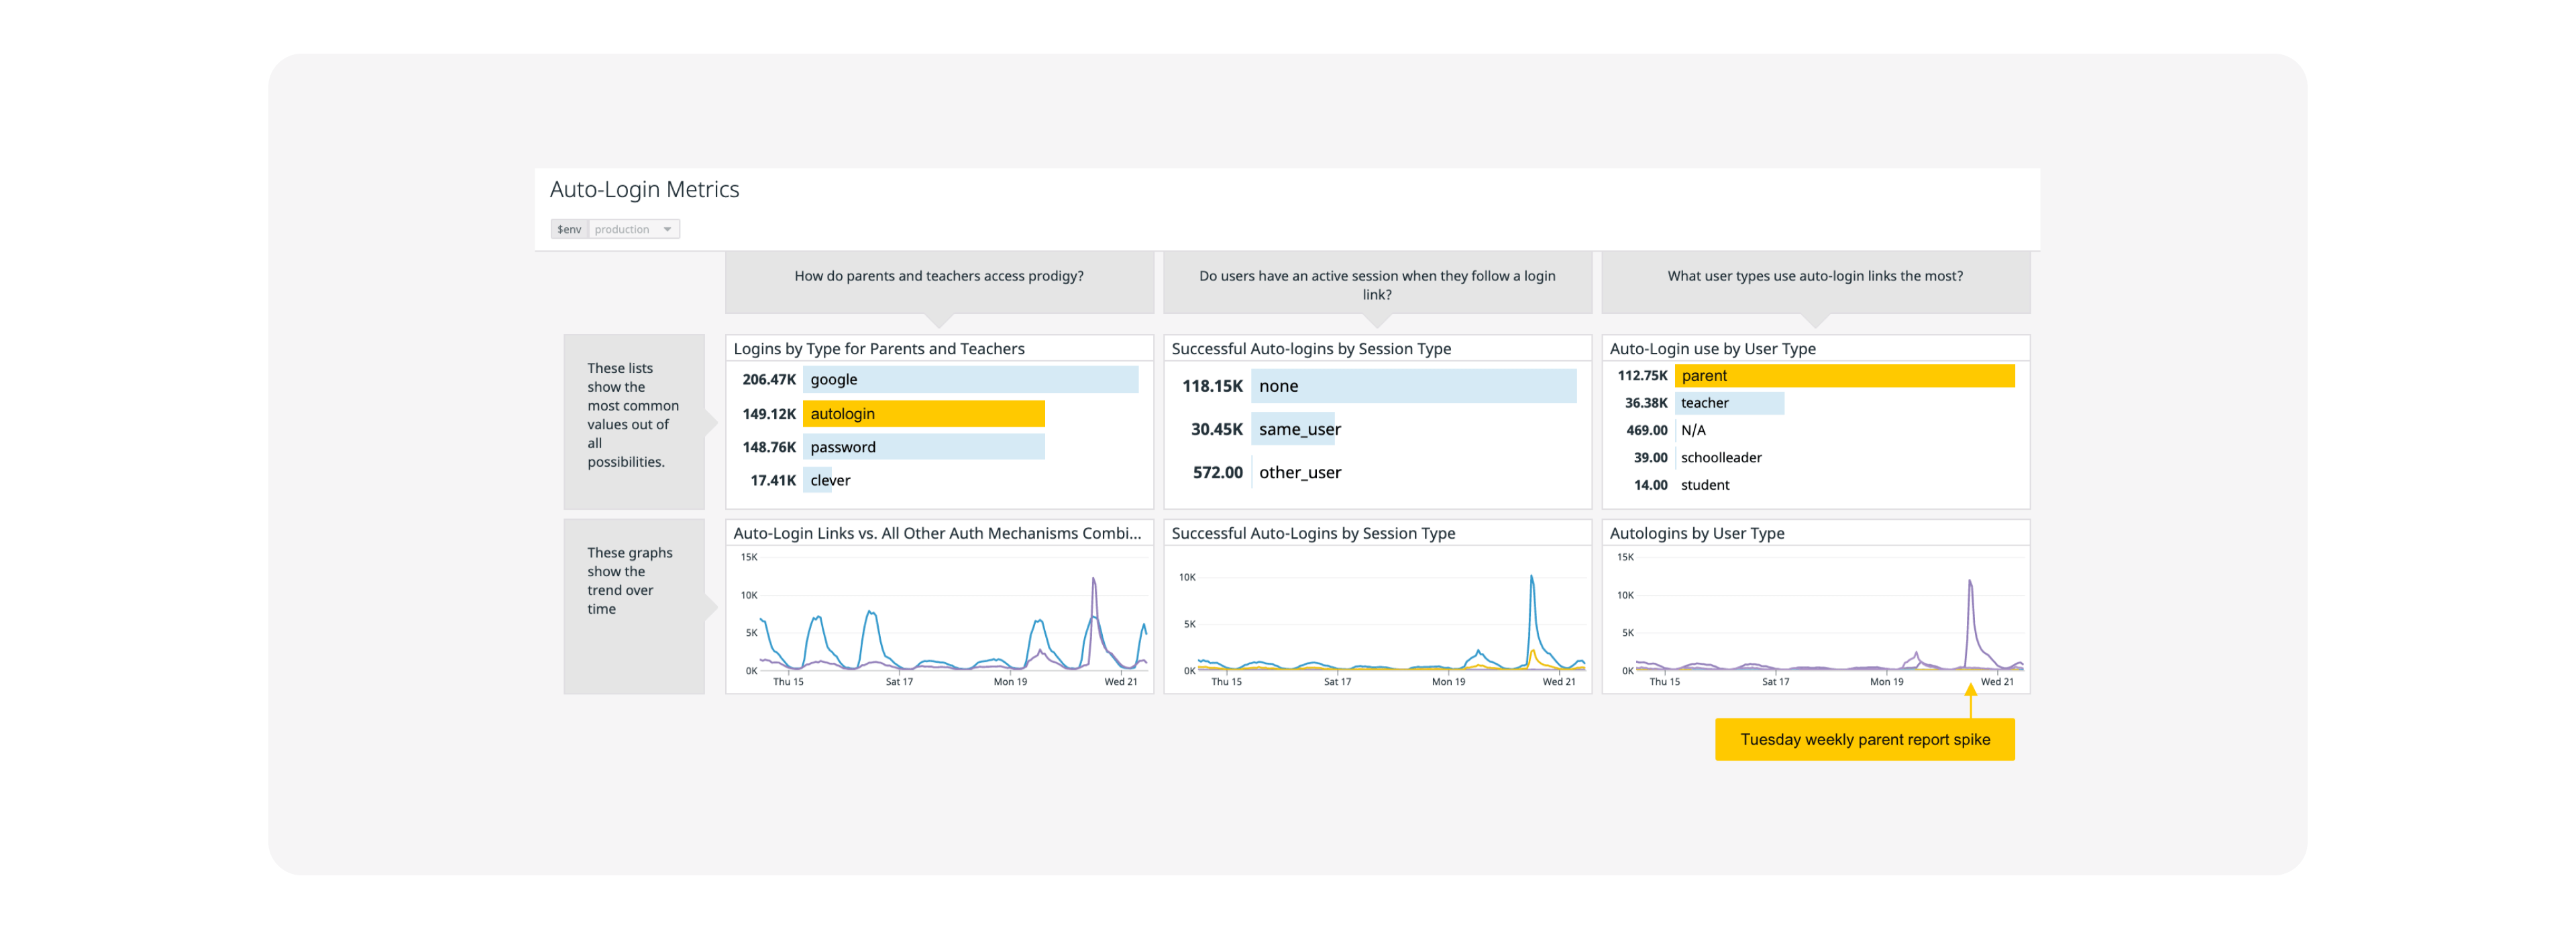Click the 118.15K value
The height and width of the screenshot is (929, 2576).
[1212, 386]
